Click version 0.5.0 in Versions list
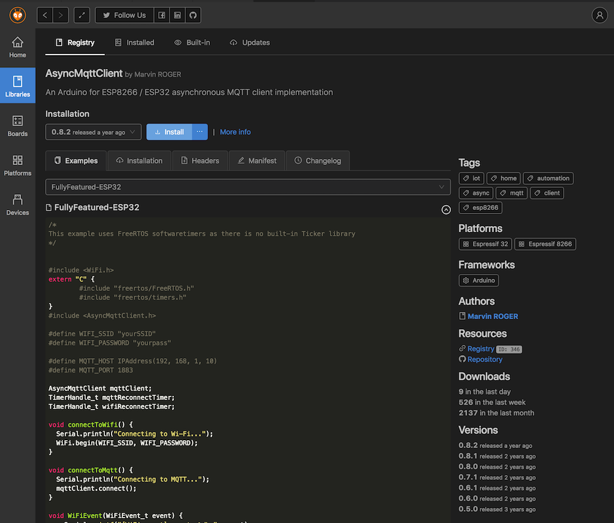Image resolution: width=614 pixels, height=523 pixels. tap(497, 509)
